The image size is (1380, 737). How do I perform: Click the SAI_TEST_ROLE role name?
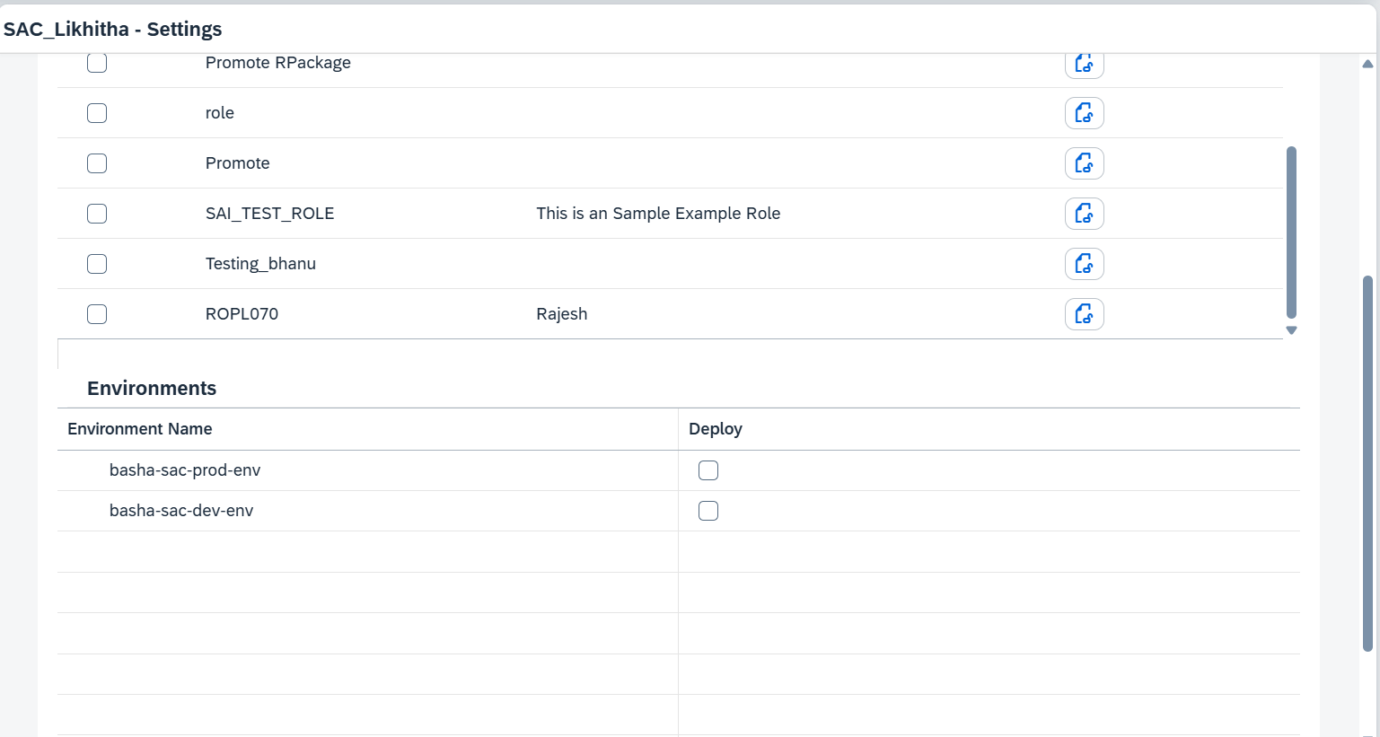(269, 214)
